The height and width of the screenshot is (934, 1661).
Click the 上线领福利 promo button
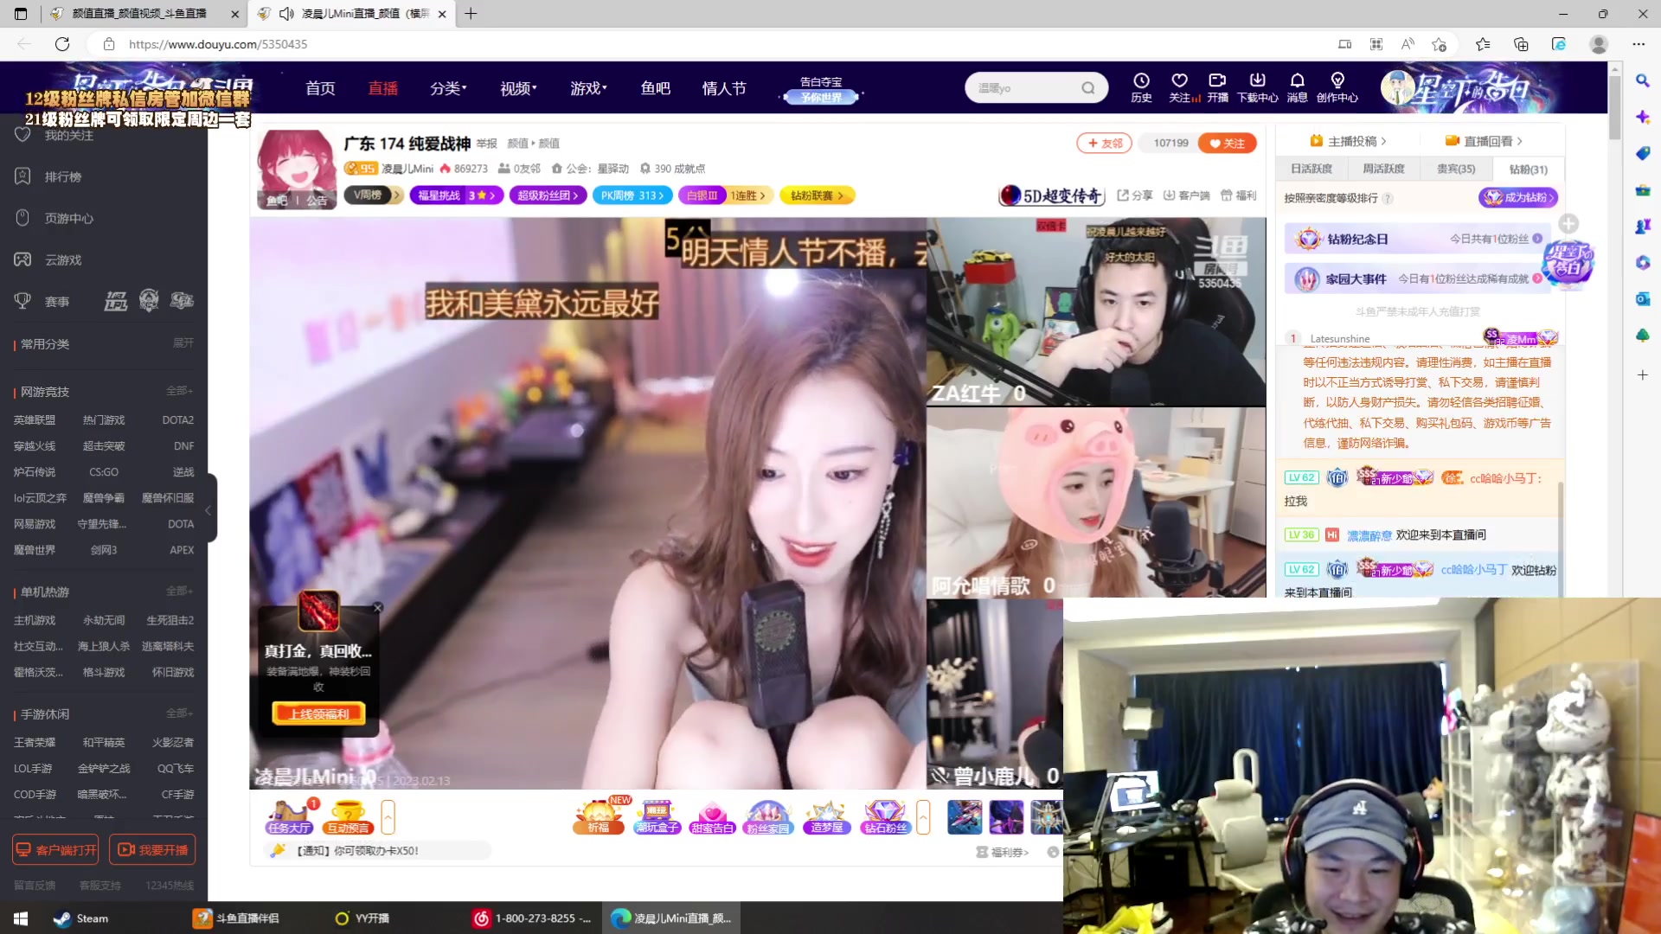coord(317,713)
